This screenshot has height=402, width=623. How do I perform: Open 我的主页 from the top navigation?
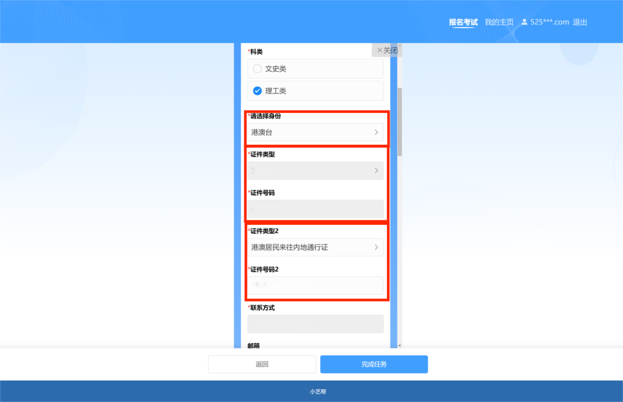point(498,21)
